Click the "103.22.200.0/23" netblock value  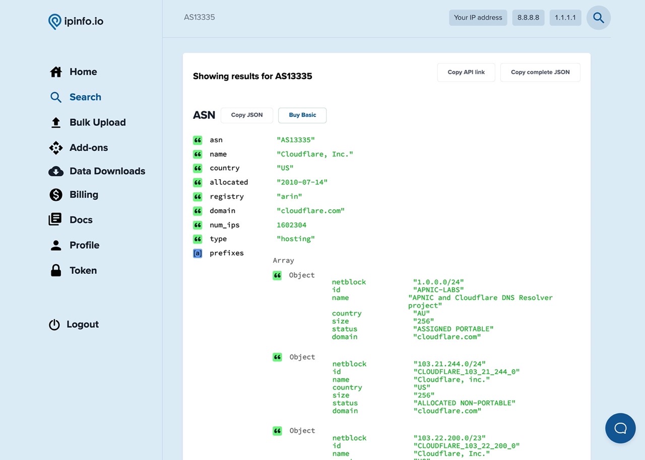(449, 438)
